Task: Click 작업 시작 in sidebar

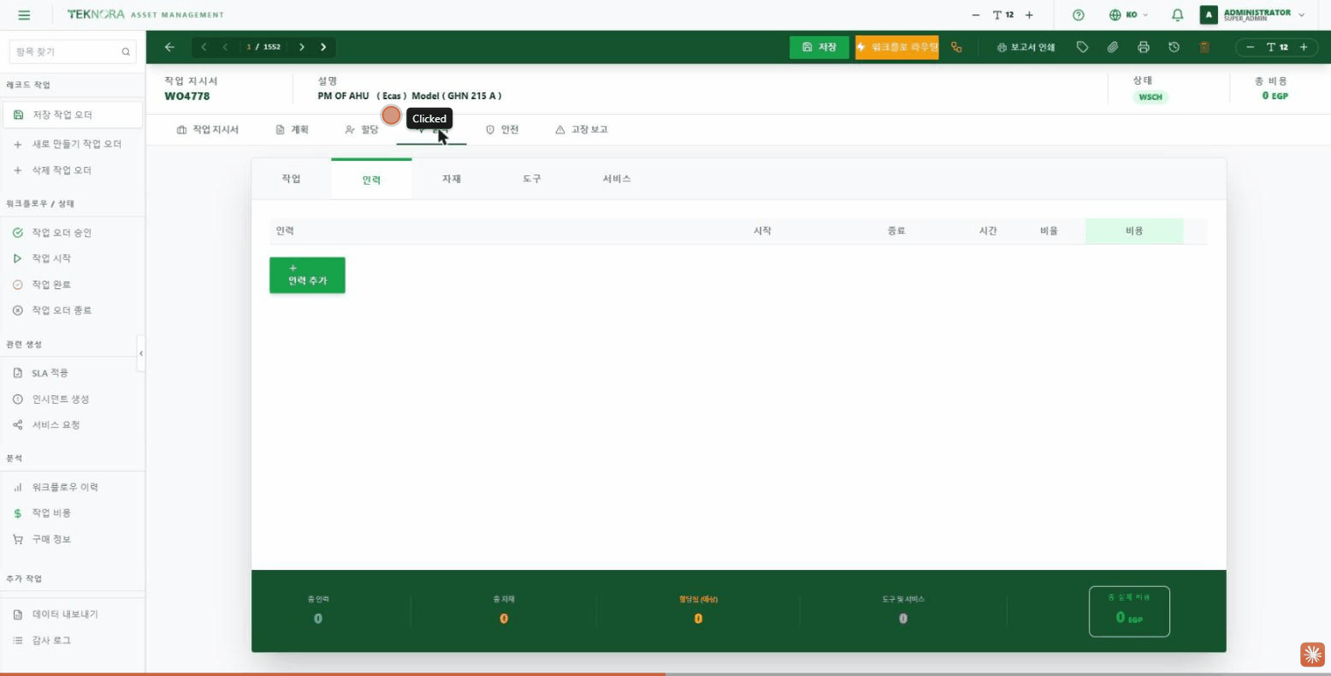Action: pyautogui.click(x=73, y=258)
